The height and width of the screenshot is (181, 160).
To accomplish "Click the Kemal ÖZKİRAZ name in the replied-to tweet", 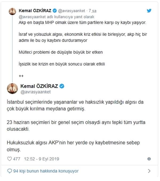I will (x=35, y=11).
